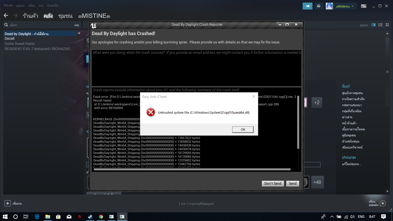
Task: Select the library grid view icon
Action: click(x=387, y=25)
